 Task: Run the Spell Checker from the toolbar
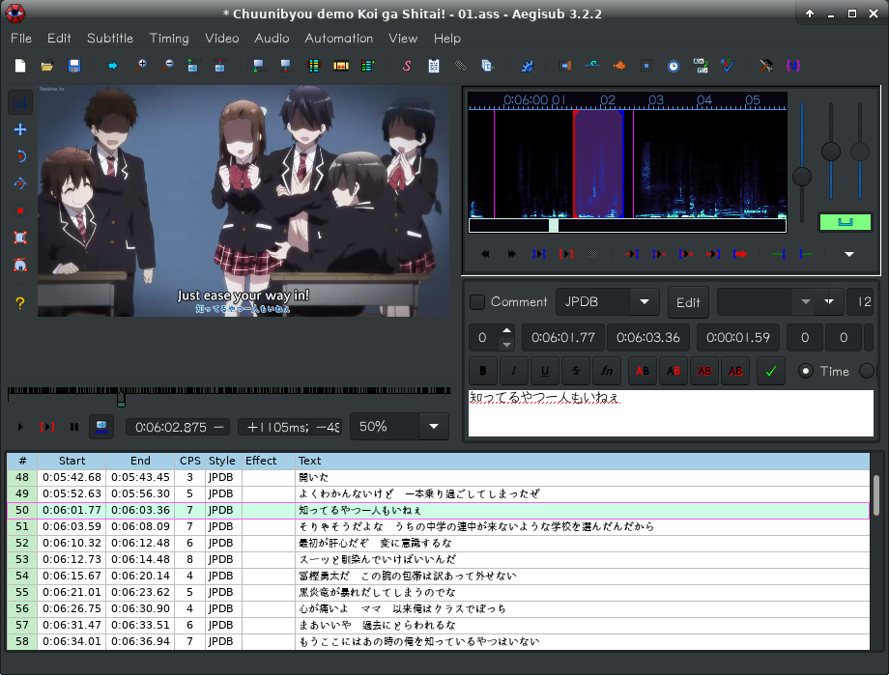coord(728,66)
